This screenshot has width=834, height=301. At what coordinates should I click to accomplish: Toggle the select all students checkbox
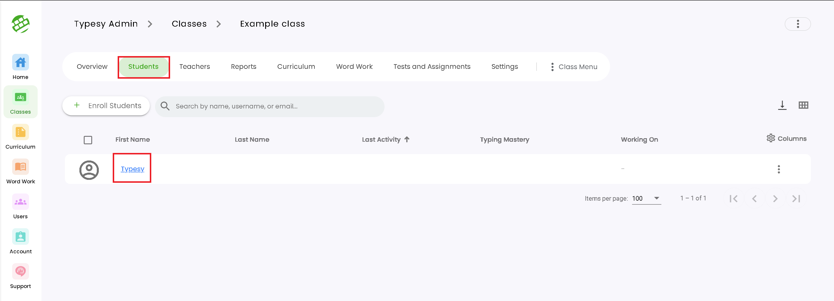tap(88, 140)
